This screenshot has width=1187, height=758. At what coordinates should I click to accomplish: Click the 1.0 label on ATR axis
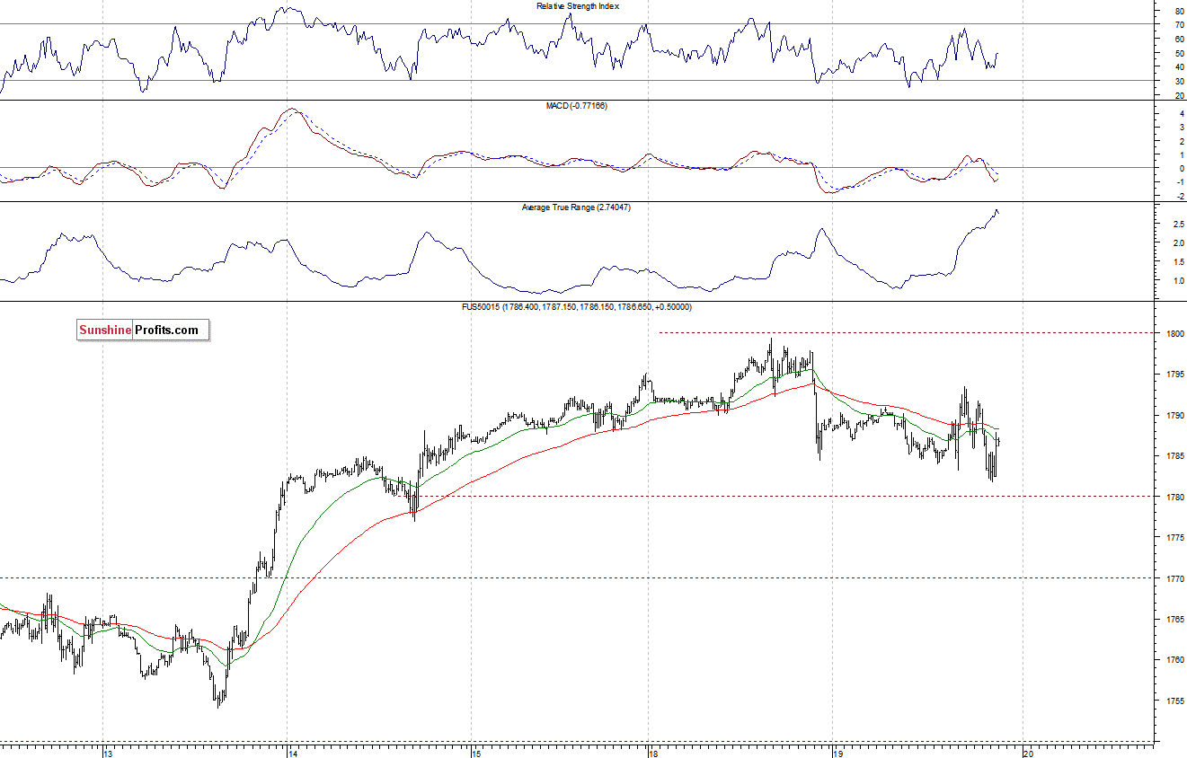[x=1178, y=281]
